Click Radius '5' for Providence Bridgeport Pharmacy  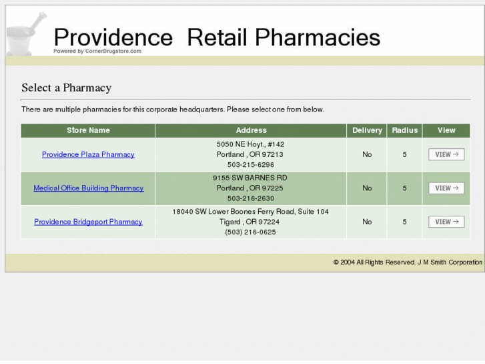[404, 222]
